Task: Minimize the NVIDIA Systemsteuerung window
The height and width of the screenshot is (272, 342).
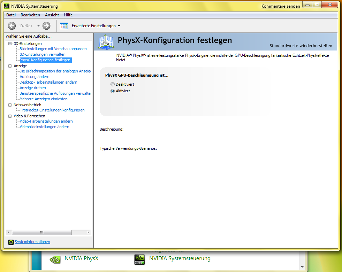Action: (x=307, y=5)
